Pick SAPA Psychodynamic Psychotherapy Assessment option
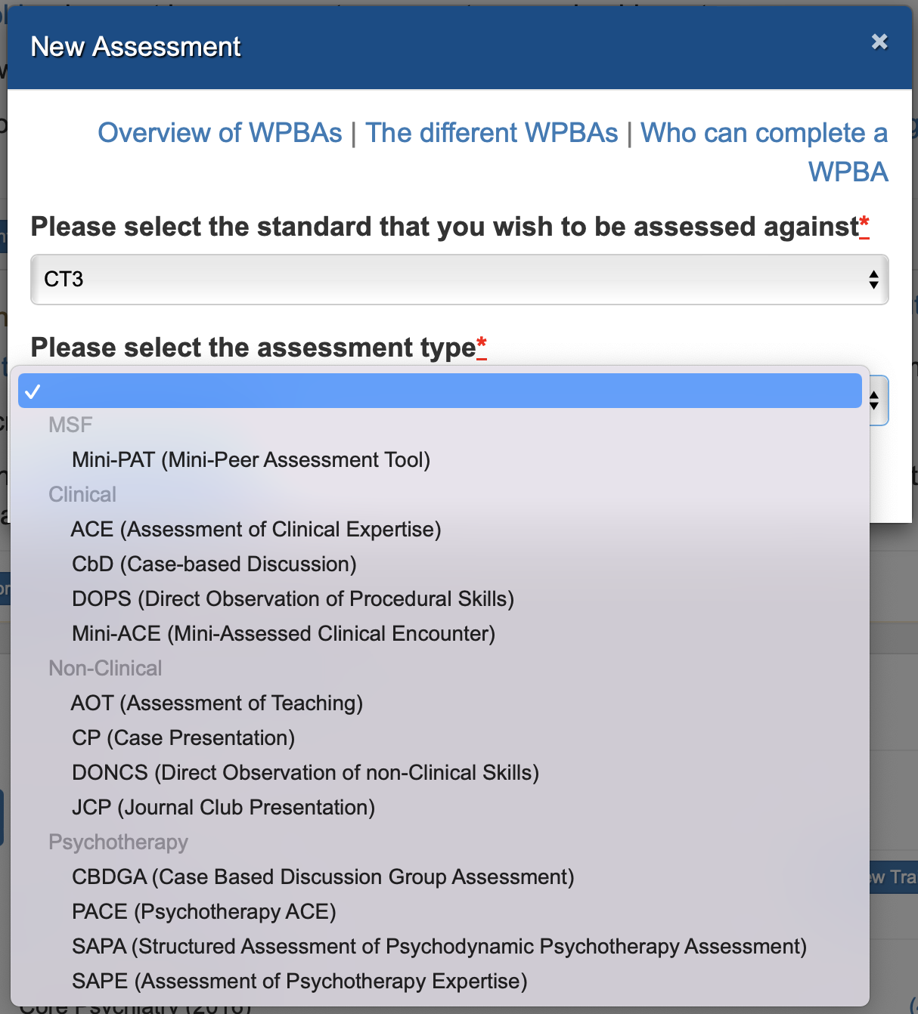This screenshot has height=1014, width=918. tap(439, 946)
